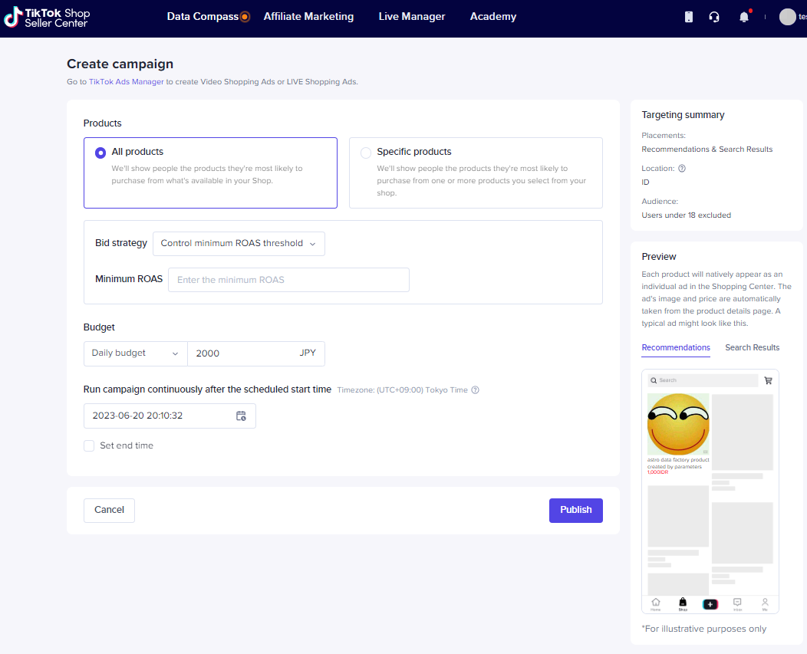Open the Daily budget type dropdown
Screen dimensions: 807x654
[x=135, y=353]
